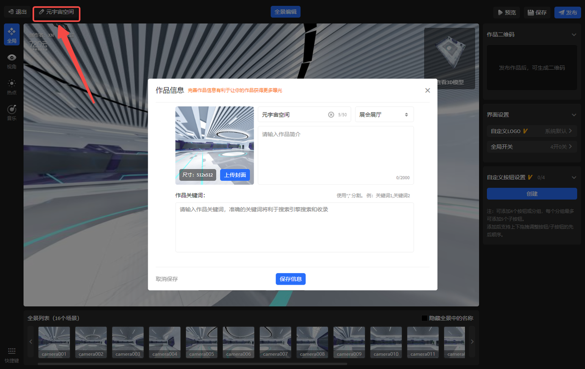Clear the title field with X icon
585x369 pixels.
(x=331, y=114)
